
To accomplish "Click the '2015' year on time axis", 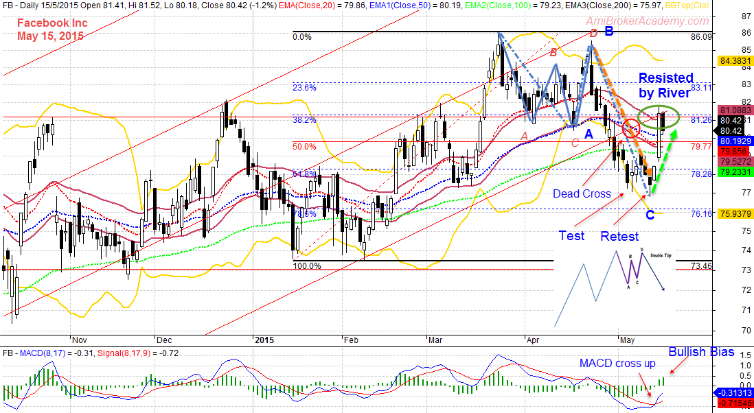I will coord(264,340).
